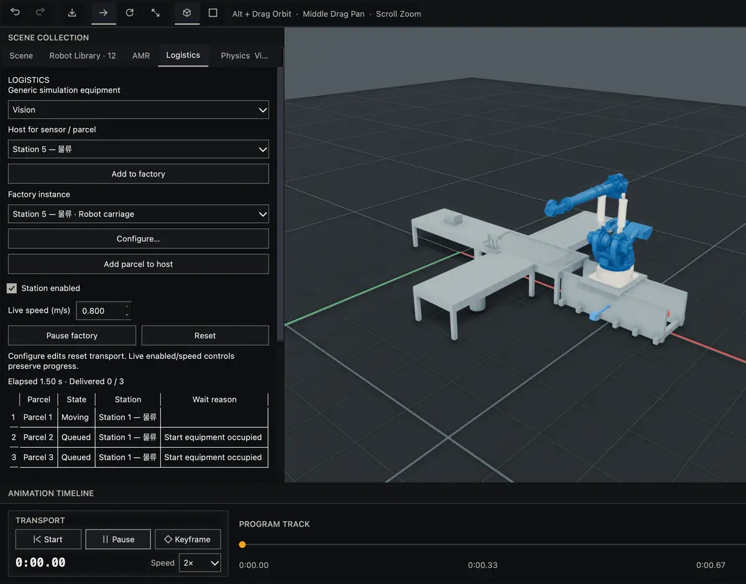Switch to the Scene tab
Image resolution: width=746 pixels, height=584 pixels.
pos(21,55)
